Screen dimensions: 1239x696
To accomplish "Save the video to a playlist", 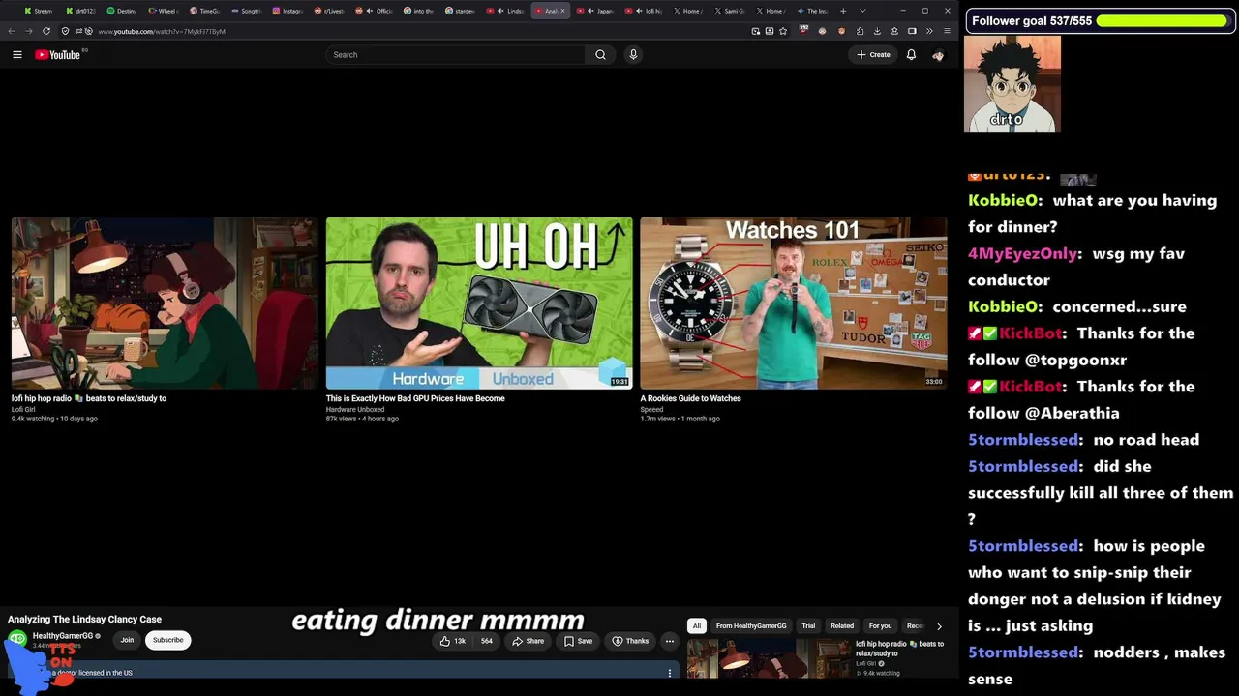I will [578, 641].
